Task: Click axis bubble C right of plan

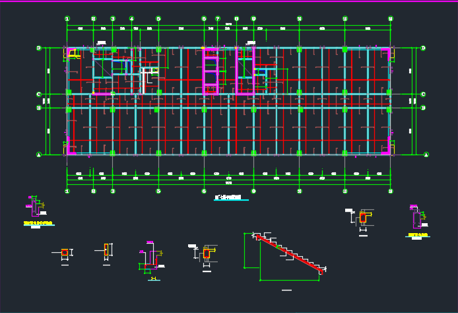Action: click(x=423, y=94)
